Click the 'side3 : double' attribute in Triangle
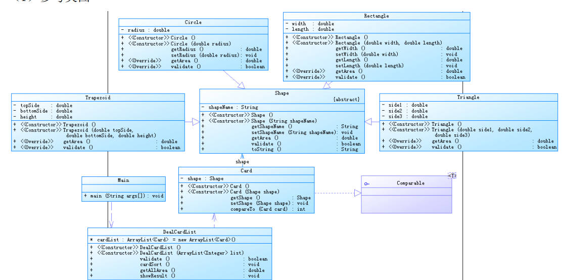The width and height of the screenshot is (564, 280). click(408, 116)
